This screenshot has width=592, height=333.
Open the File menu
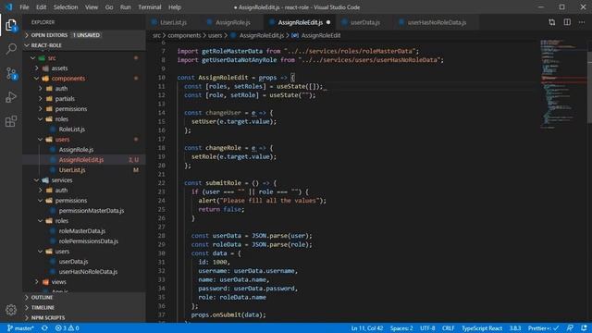(24, 7)
